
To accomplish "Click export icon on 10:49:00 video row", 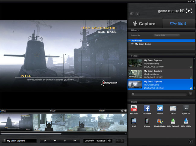I will tap(191, 67).
